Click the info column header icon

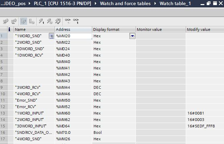(9, 29)
